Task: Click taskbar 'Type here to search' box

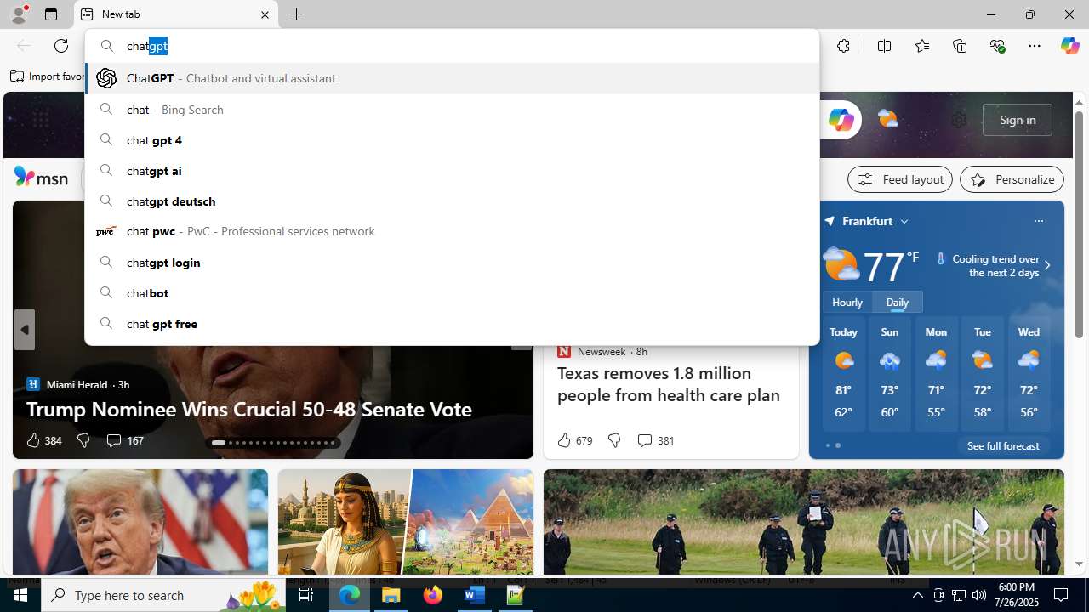Action: (x=162, y=595)
